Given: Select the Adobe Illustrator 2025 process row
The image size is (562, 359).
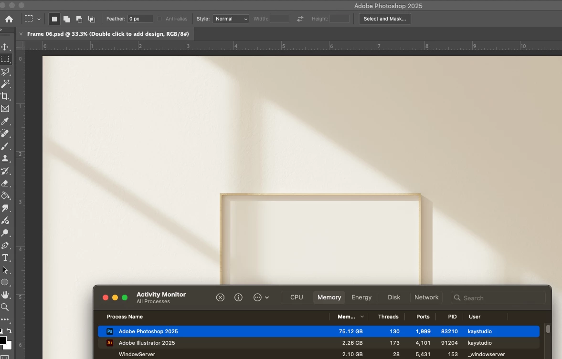Looking at the screenshot, I should click(318, 343).
